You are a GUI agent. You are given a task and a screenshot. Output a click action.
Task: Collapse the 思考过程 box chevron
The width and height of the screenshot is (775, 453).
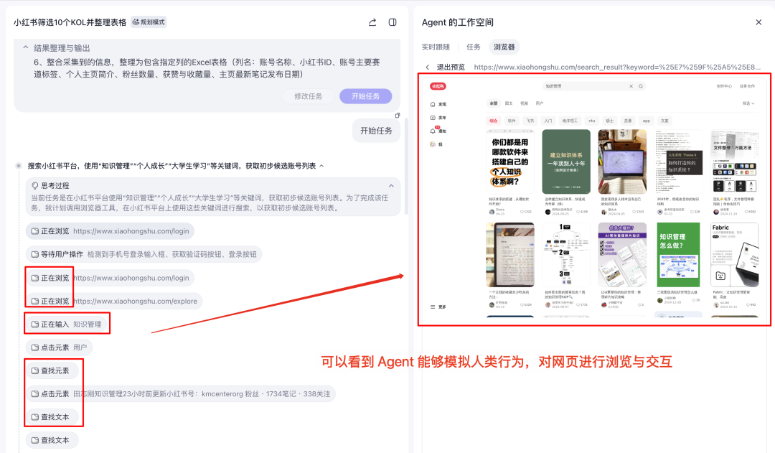click(391, 186)
